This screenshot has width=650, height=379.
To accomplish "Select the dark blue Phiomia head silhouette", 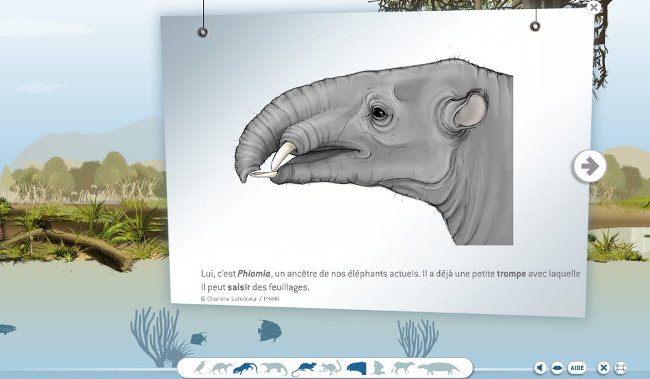I will pyautogui.click(x=356, y=368).
